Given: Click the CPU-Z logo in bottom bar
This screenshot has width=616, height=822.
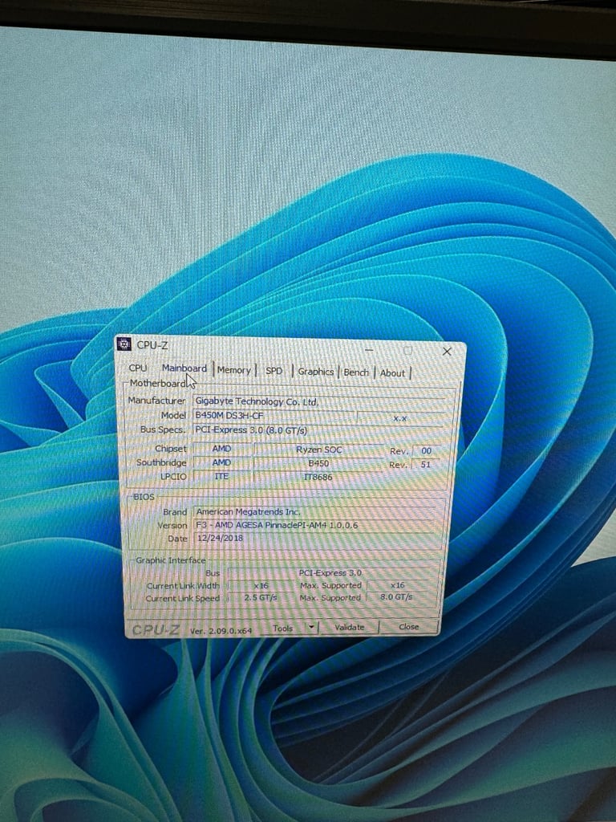Looking at the screenshot, I should click(156, 629).
